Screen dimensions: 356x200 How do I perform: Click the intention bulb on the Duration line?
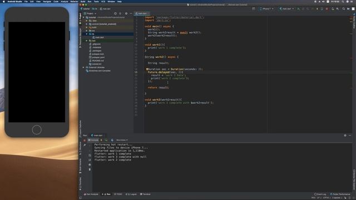147,69
